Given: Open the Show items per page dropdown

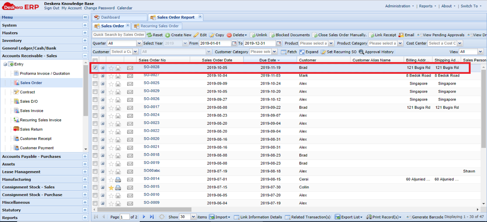Looking at the screenshot, I should 193,217.
